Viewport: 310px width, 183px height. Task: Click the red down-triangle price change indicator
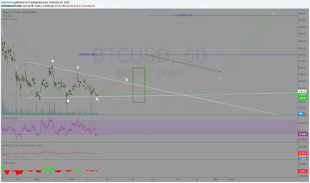click(x=32, y=6)
